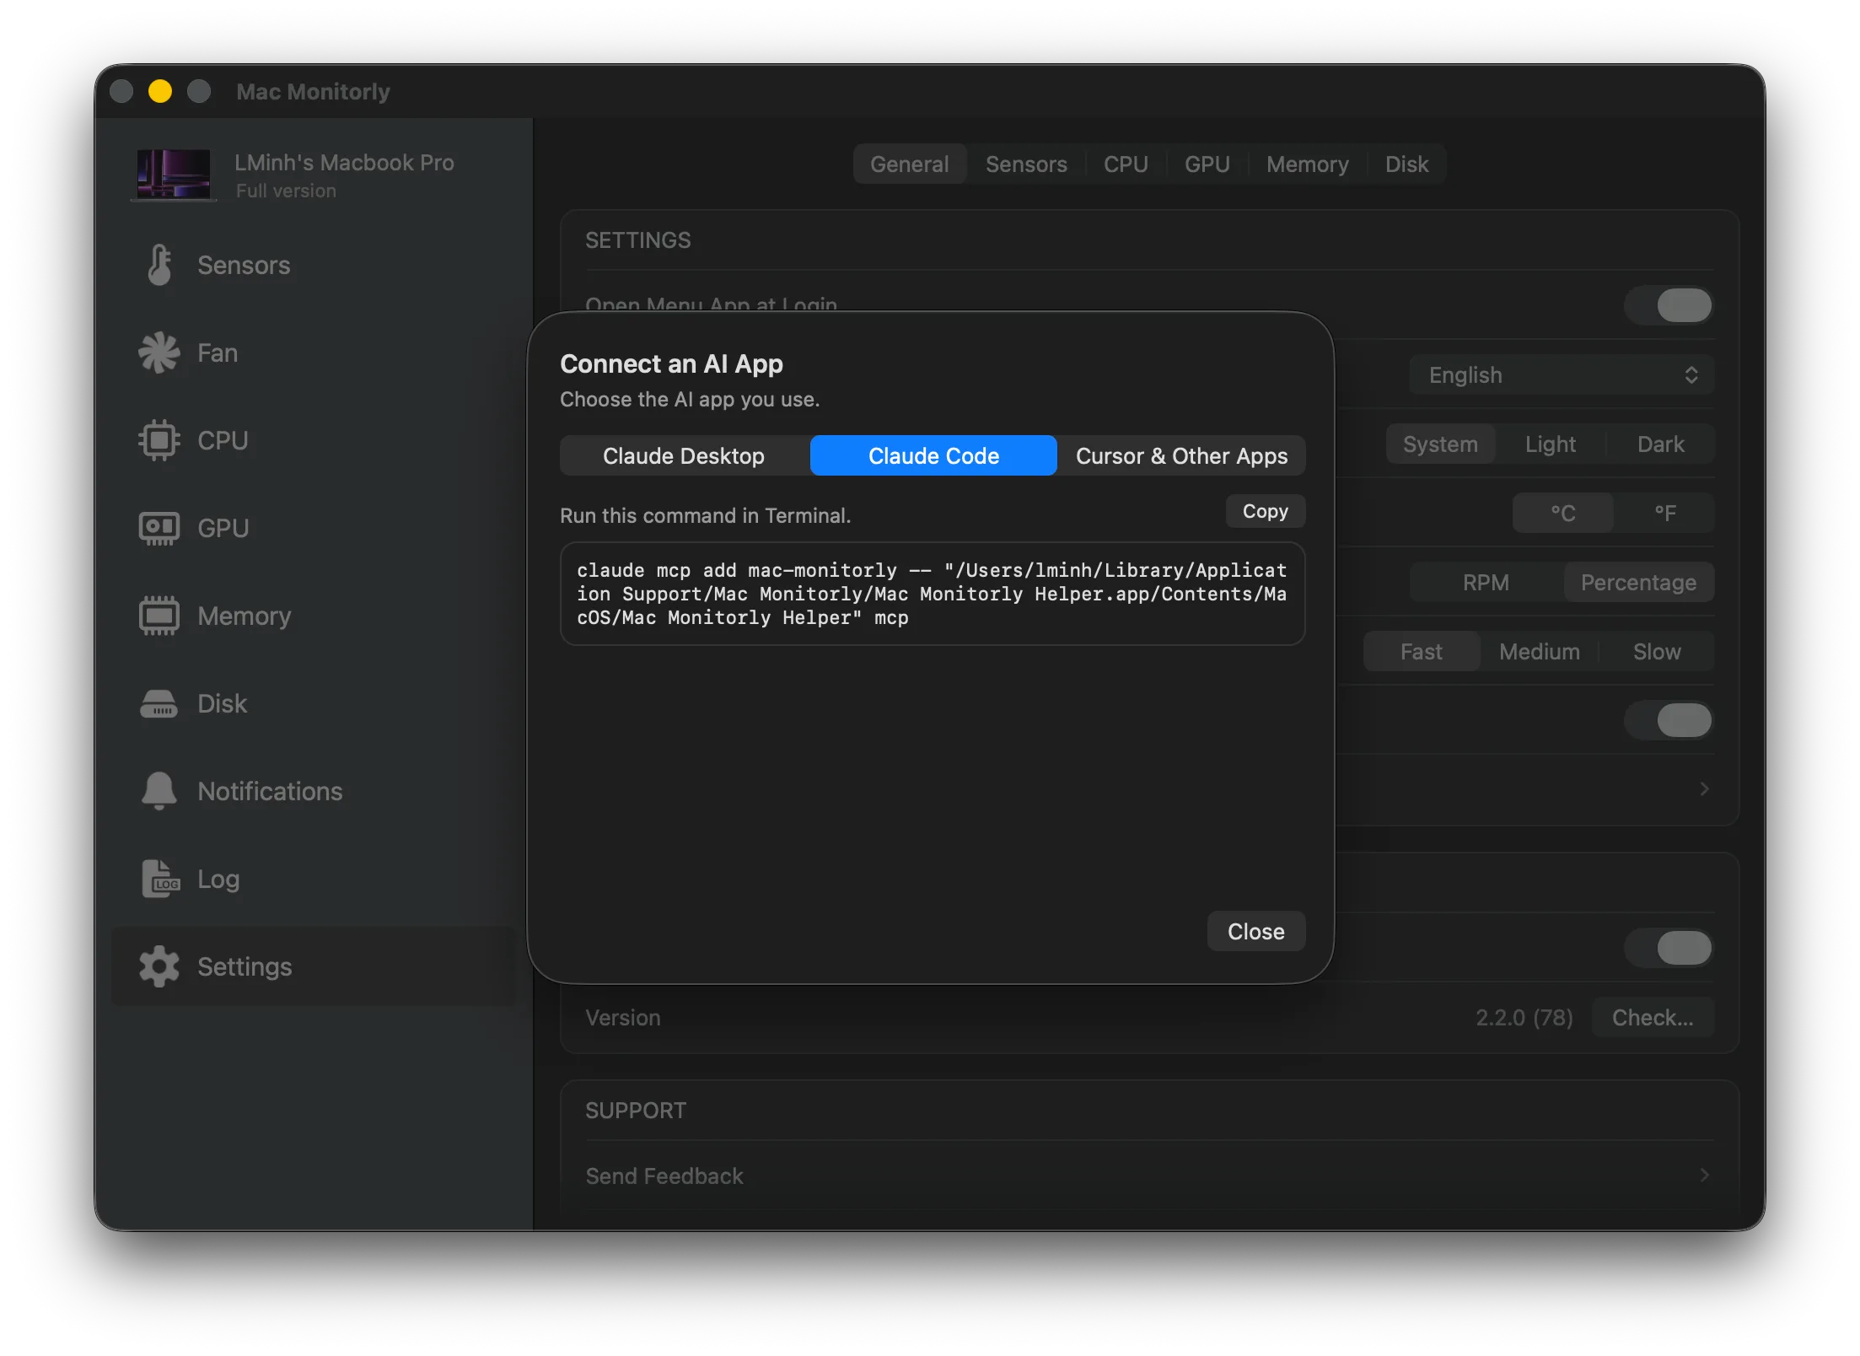1860x1356 pixels.
Task: Select the System appearance option
Action: click(1440, 444)
